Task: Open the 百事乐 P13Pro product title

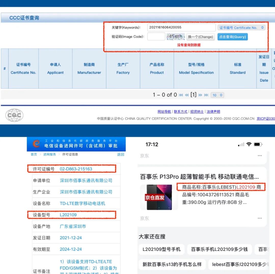Action: [x=199, y=176]
